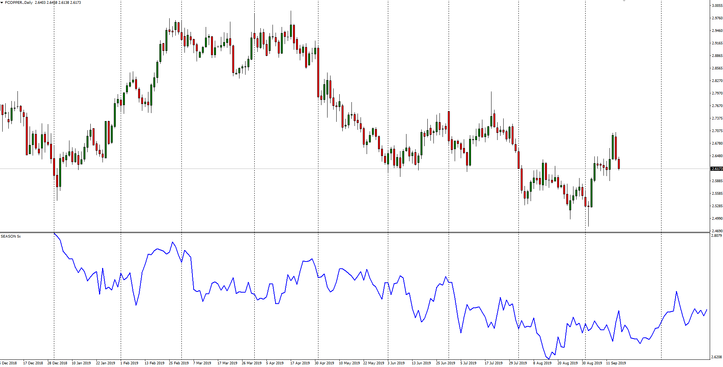The image size is (723, 367).
Task: Click the 8 Aug 2019 date label
Action: [542, 363]
